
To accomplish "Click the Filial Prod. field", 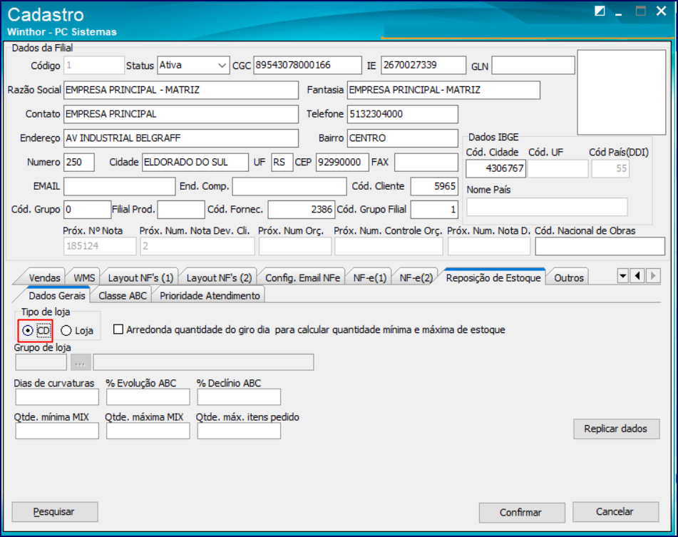I will 181,210.
